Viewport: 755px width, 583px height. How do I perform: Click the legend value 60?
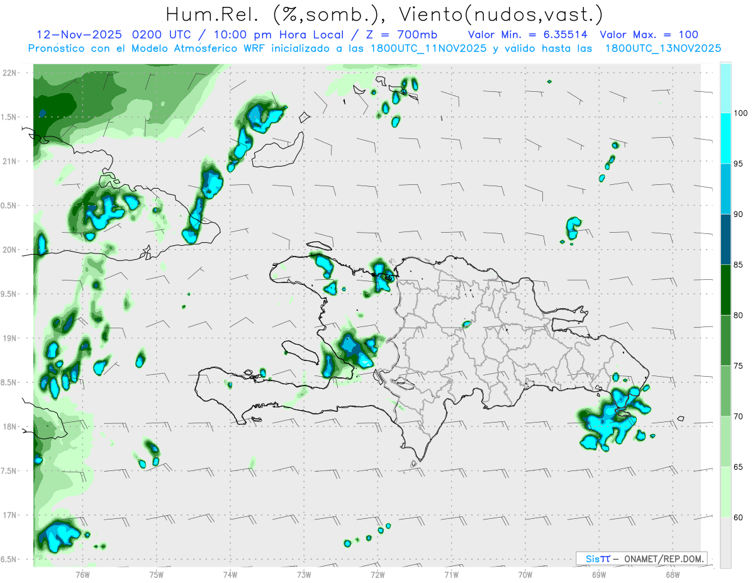click(x=739, y=518)
